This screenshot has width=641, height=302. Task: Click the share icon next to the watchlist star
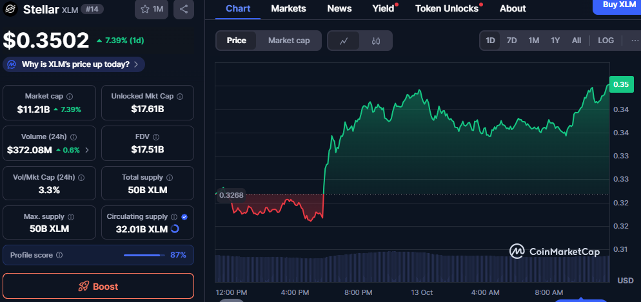point(184,9)
